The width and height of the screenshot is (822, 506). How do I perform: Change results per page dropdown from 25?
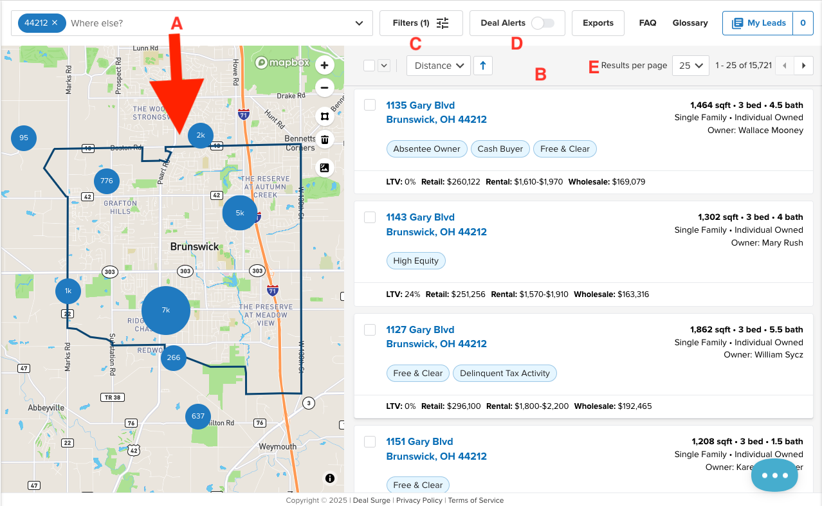tap(691, 66)
